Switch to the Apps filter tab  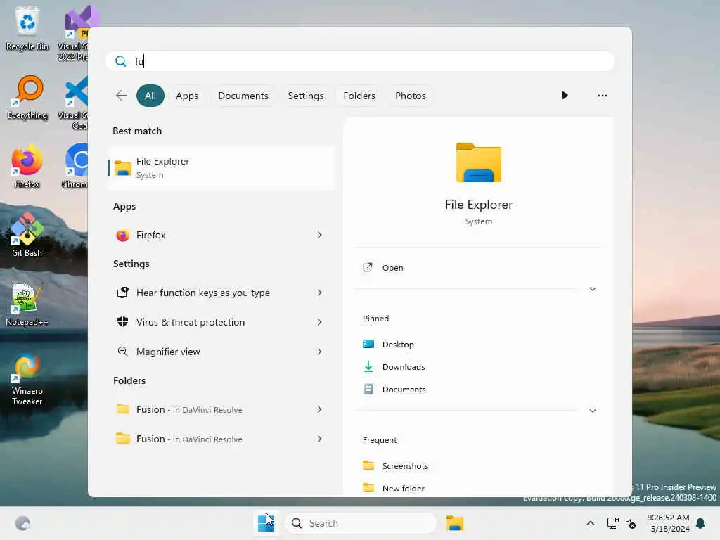click(x=187, y=96)
